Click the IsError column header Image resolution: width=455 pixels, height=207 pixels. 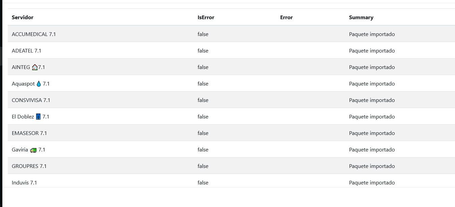[206, 18]
